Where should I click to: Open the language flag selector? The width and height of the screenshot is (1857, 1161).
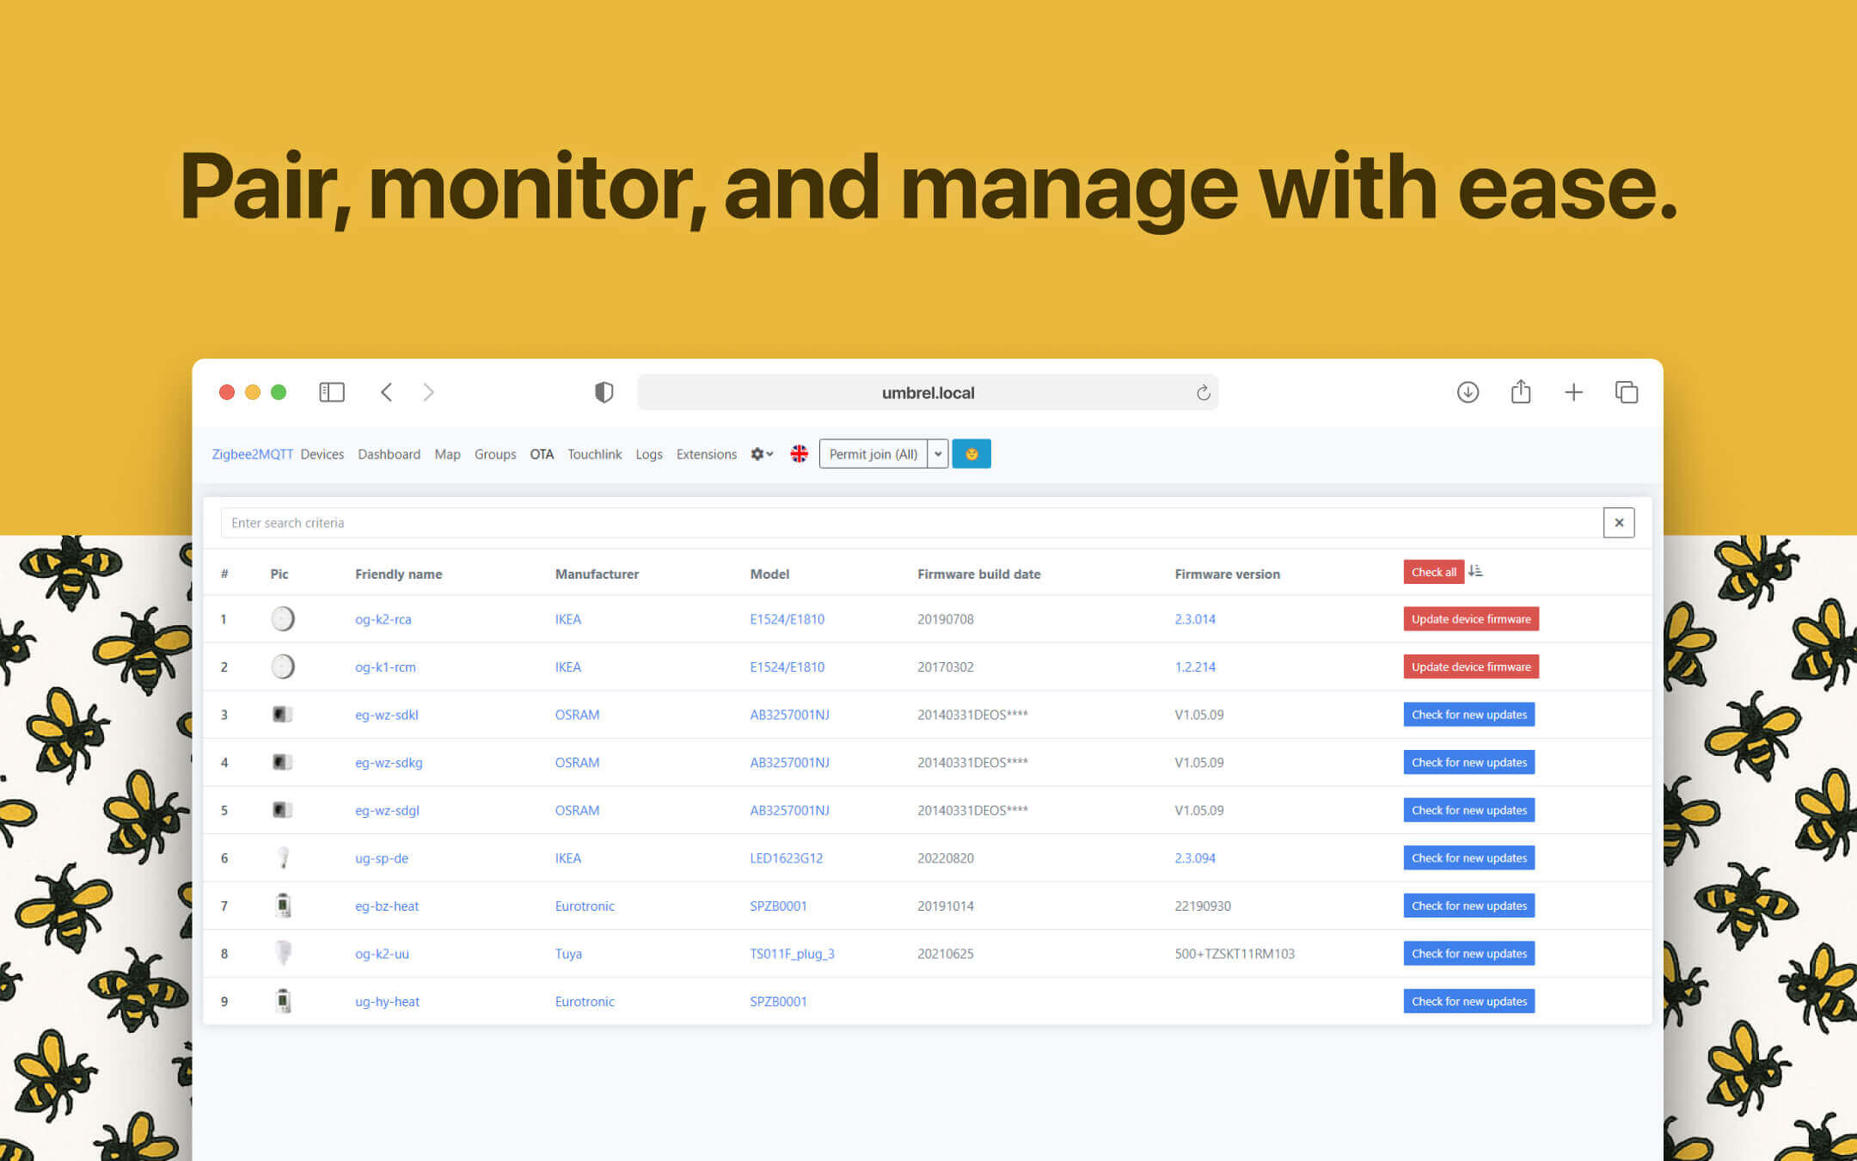[x=799, y=454]
